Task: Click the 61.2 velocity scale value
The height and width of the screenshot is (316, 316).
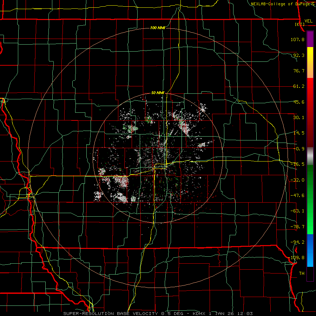Action: pyautogui.click(x=299, y=86)
